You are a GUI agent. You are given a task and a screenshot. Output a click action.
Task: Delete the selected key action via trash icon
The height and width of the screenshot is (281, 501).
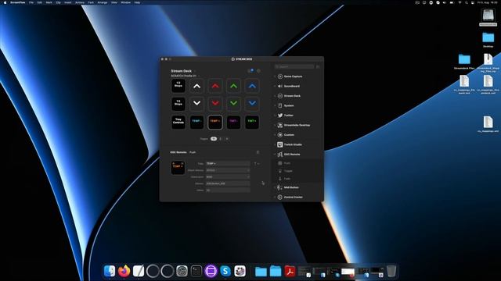(x=258, y=153)
